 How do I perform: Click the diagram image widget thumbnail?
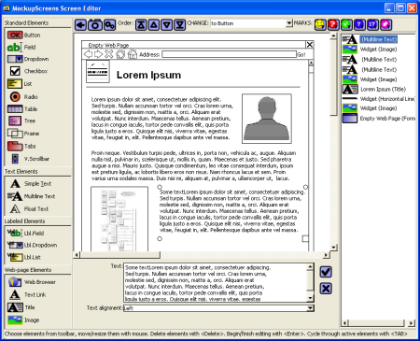(119, 219)
